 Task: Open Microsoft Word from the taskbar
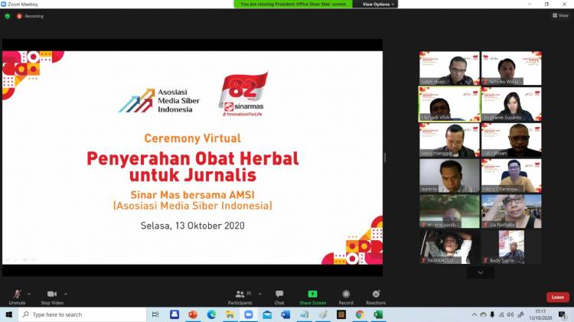pyautogui.click(x=285, y=314)
